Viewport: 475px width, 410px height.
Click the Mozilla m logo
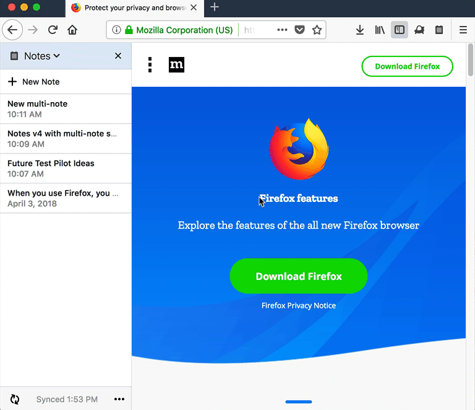coord(176,64)
